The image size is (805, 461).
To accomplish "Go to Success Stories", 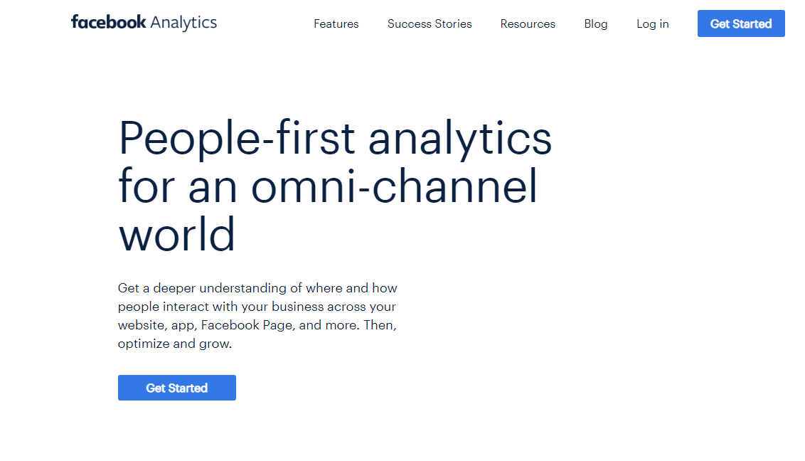I will [430, 23].
